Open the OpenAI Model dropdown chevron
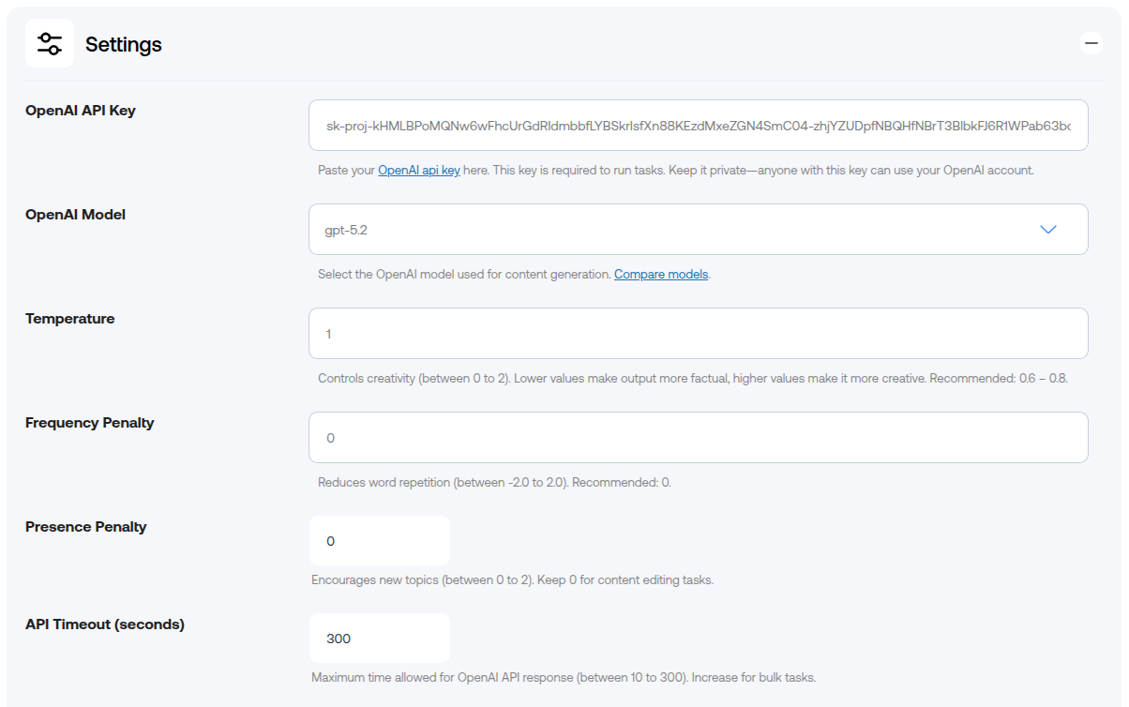Viewport: 1129px width, 707px height. 1048,229
